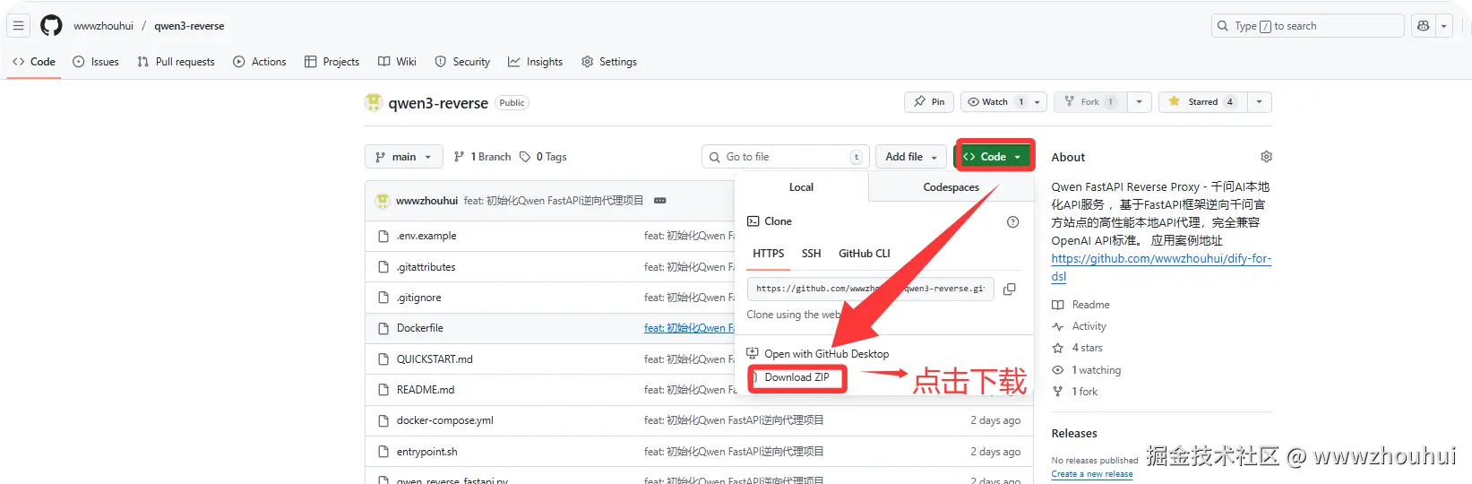
Task: Click Create a new release
Action: 1092,474
